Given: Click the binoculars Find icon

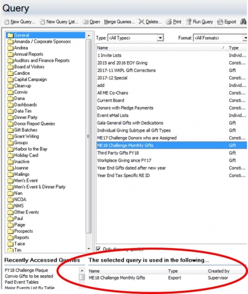Looking at the screenshot, I should point(243,22).
